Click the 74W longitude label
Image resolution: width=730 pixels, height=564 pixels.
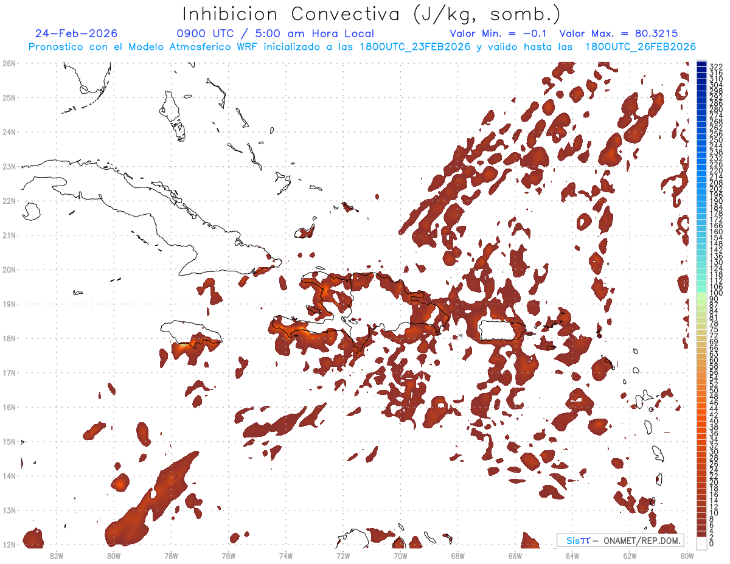[x=285, y=555]
